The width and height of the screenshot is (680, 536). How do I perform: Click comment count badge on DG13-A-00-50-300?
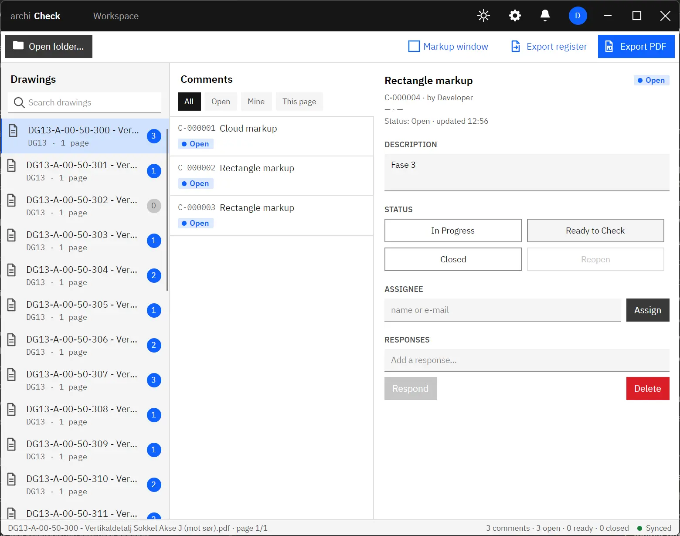tap(154, 136)
